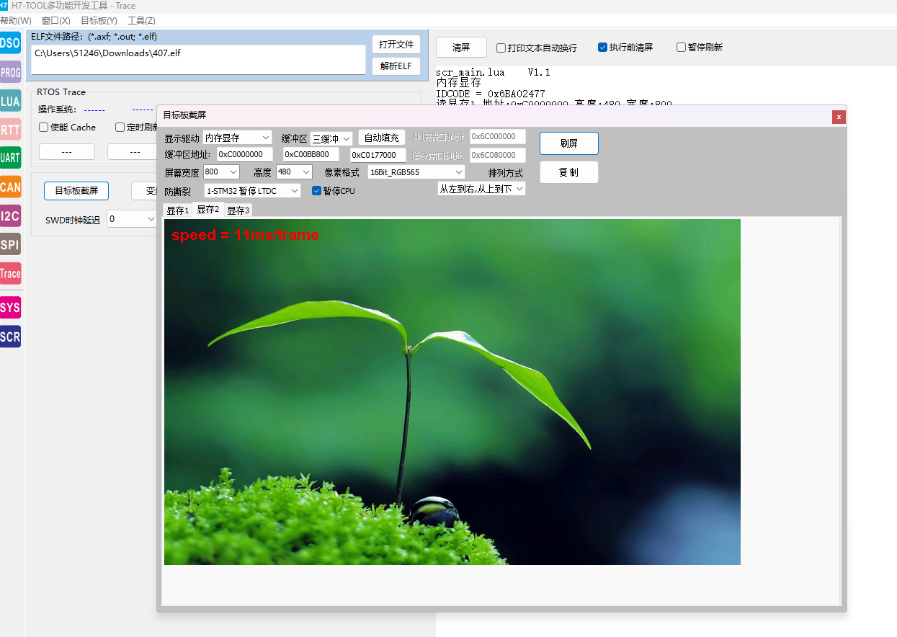Open the 排列方式 dropdown

[482, 189]
